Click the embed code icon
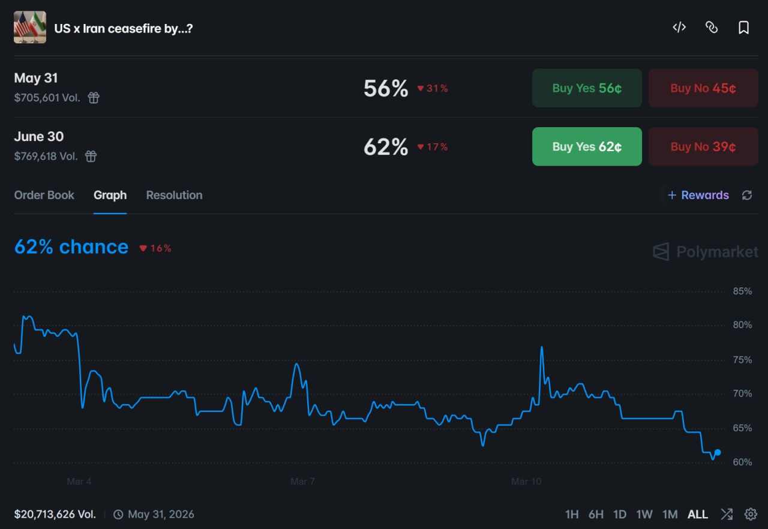 679,28
